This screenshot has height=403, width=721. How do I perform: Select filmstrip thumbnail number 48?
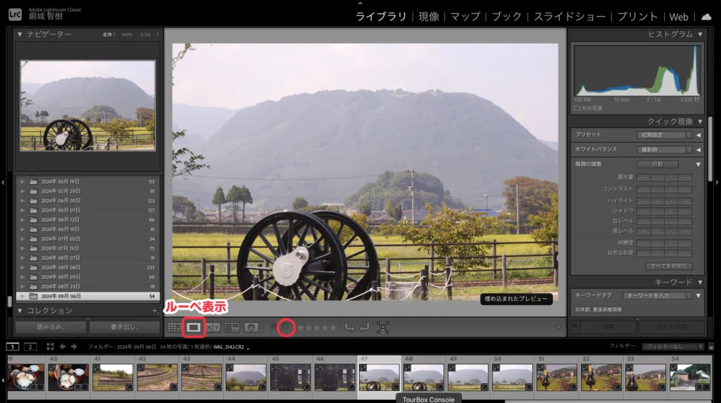pos(423,377)
